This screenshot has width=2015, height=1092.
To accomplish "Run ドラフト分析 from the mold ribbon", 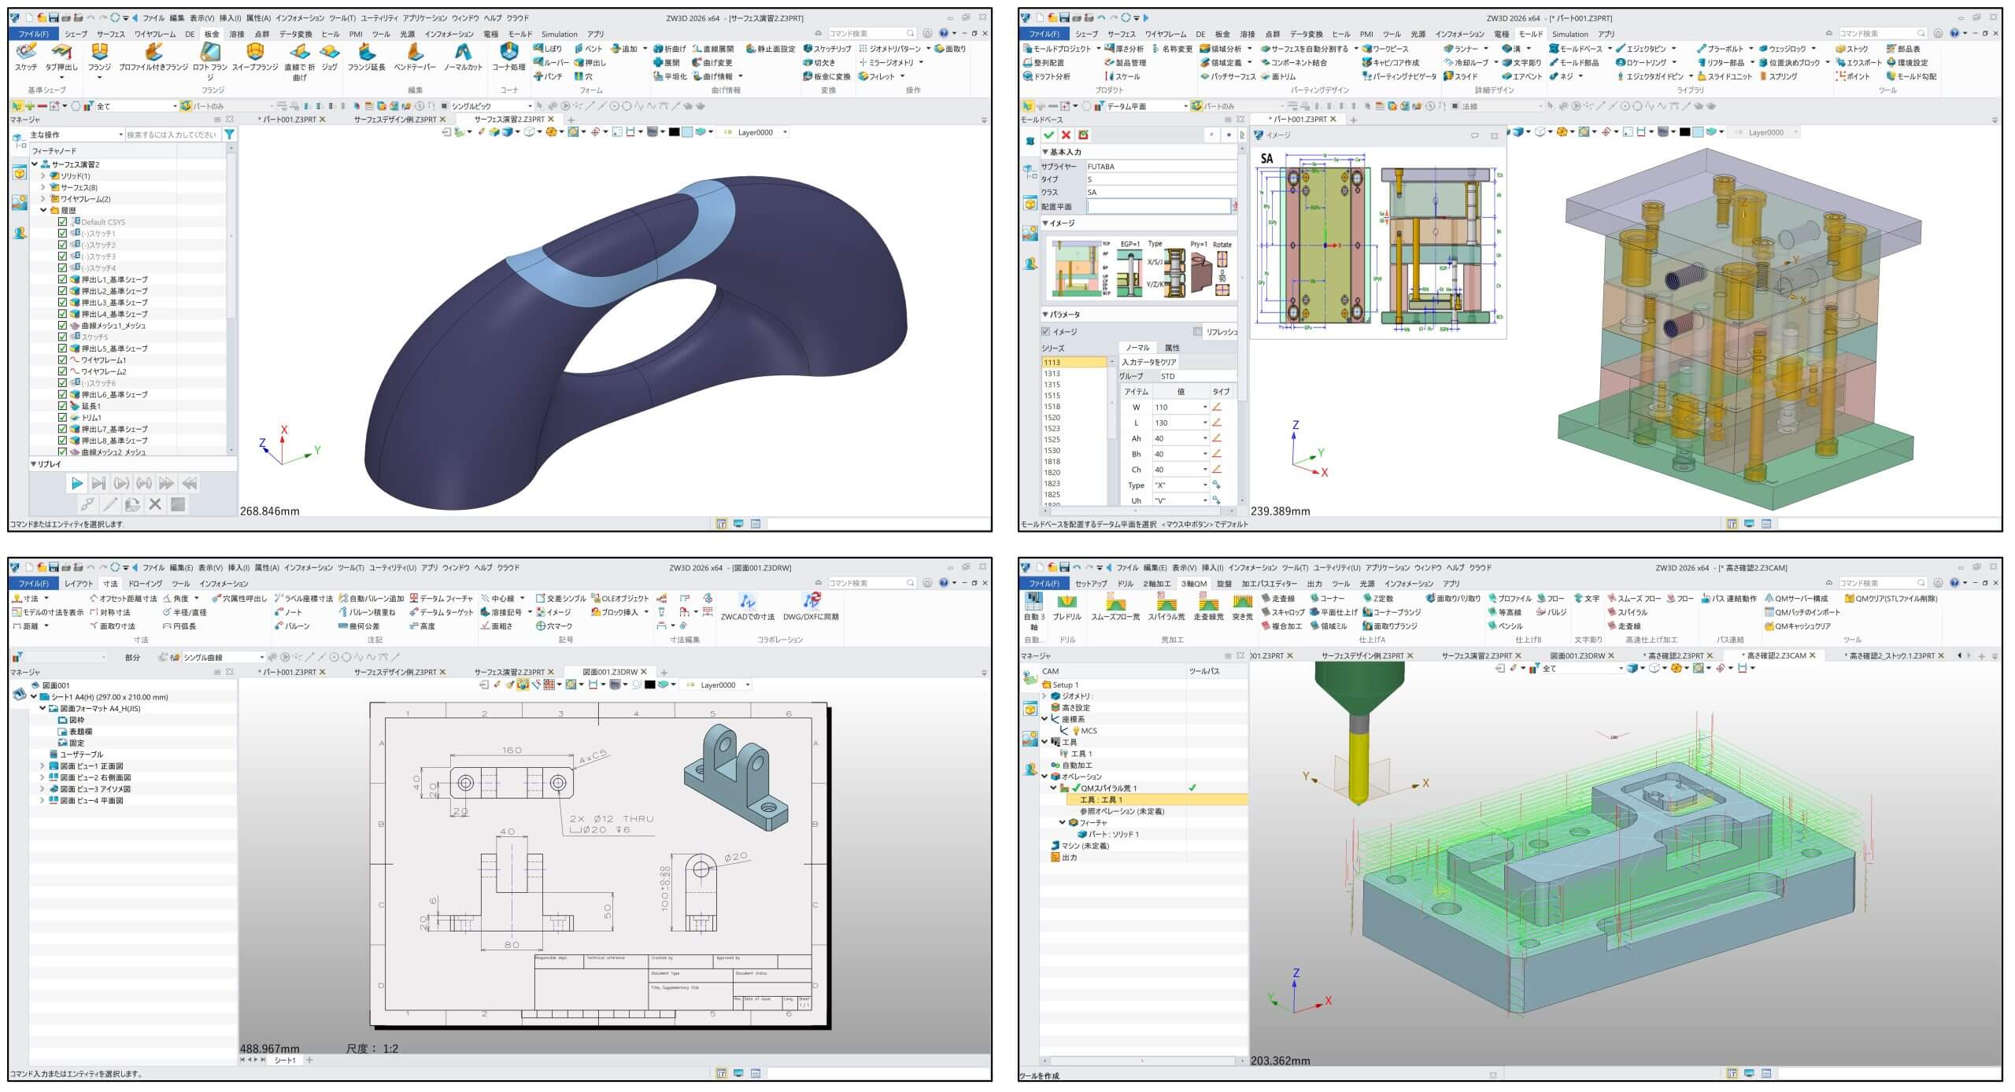I will click(1047, 77).
